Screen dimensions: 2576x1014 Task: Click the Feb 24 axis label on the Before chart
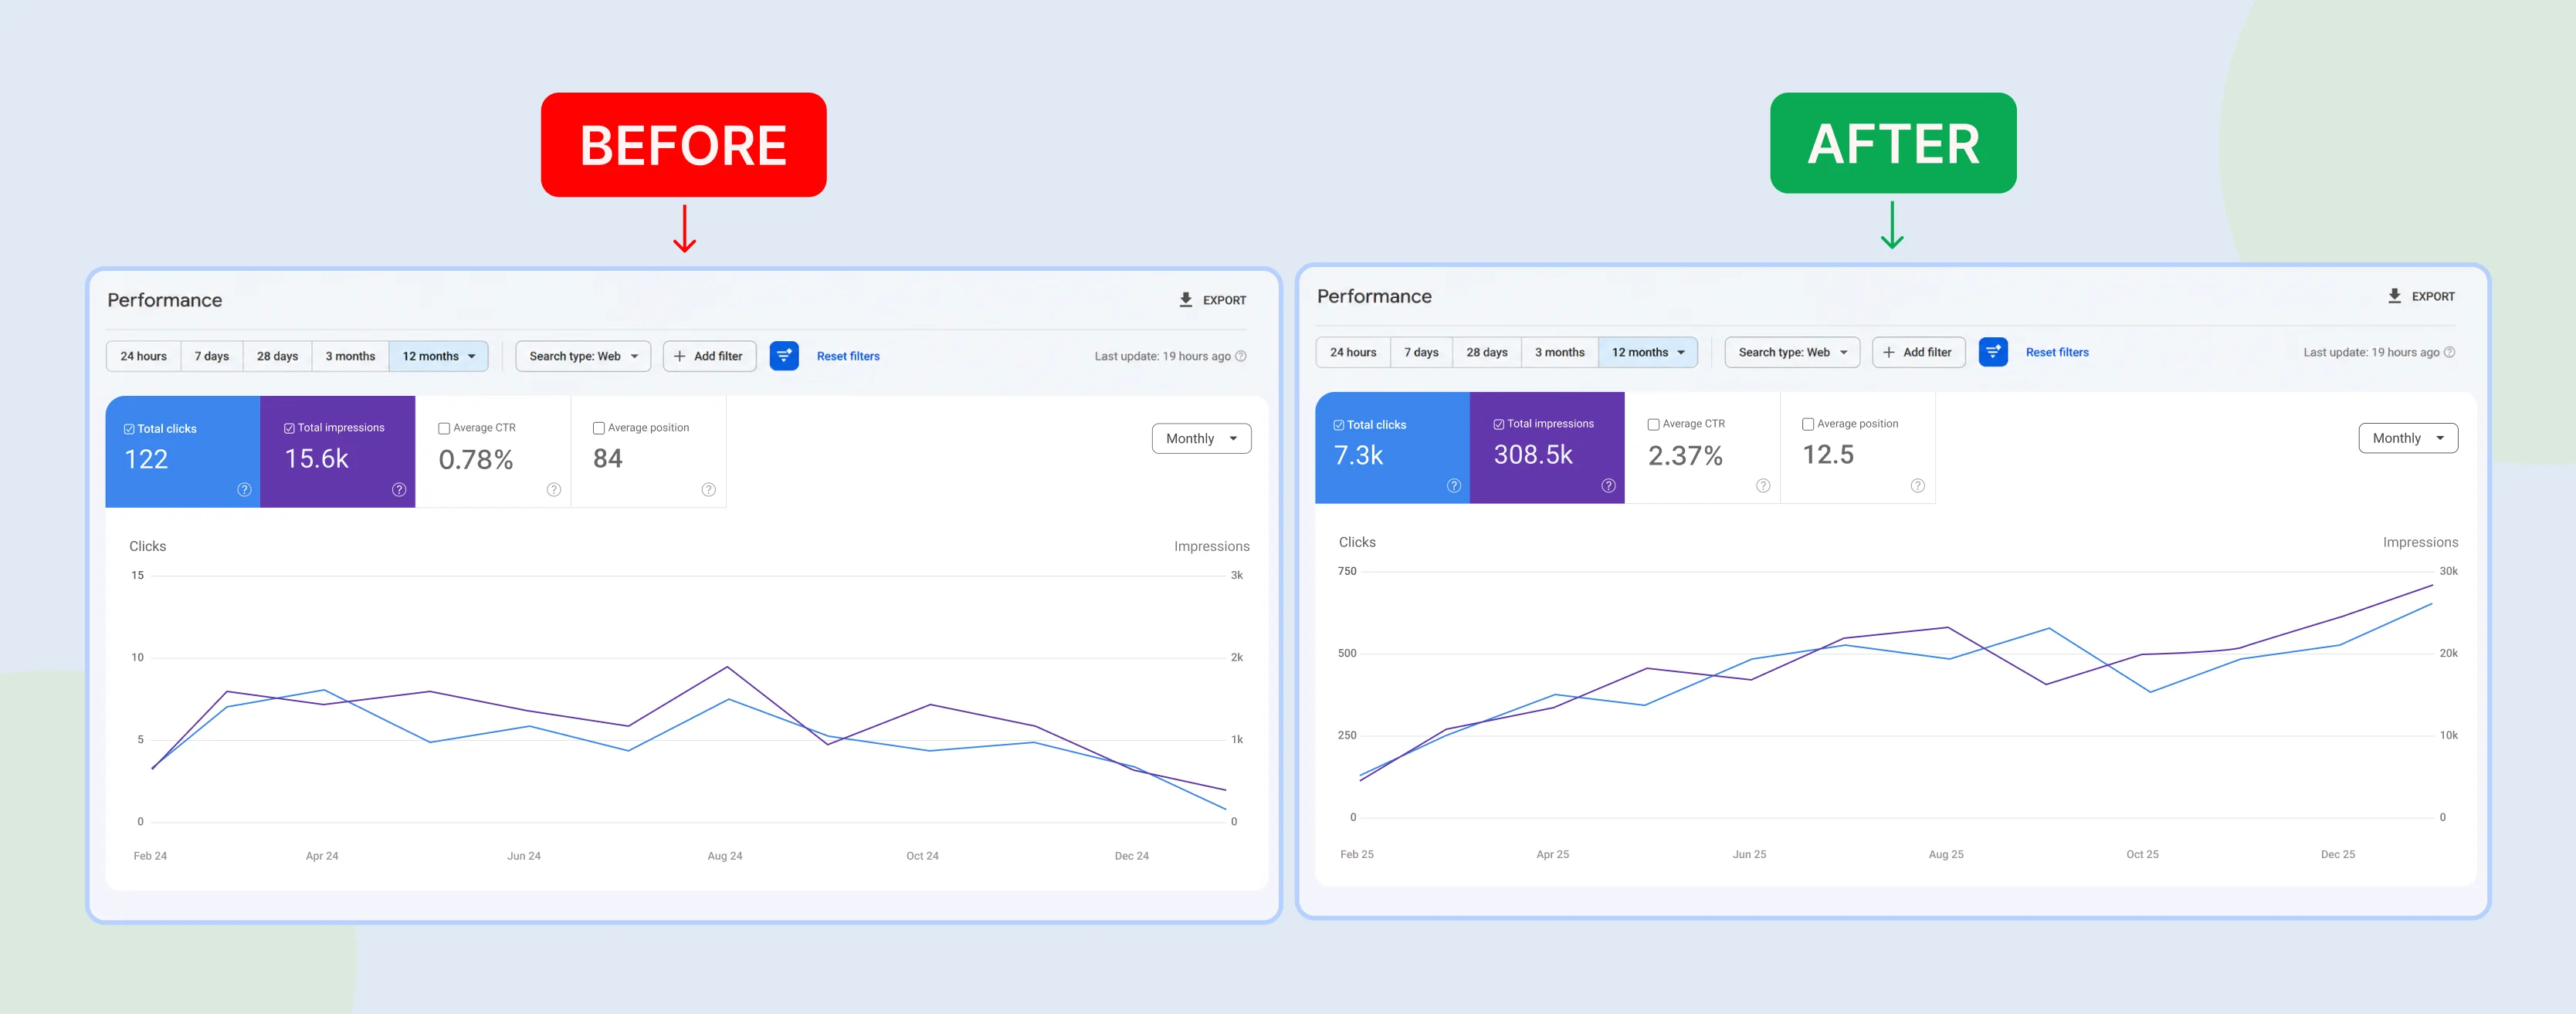(x=150, y=856)
